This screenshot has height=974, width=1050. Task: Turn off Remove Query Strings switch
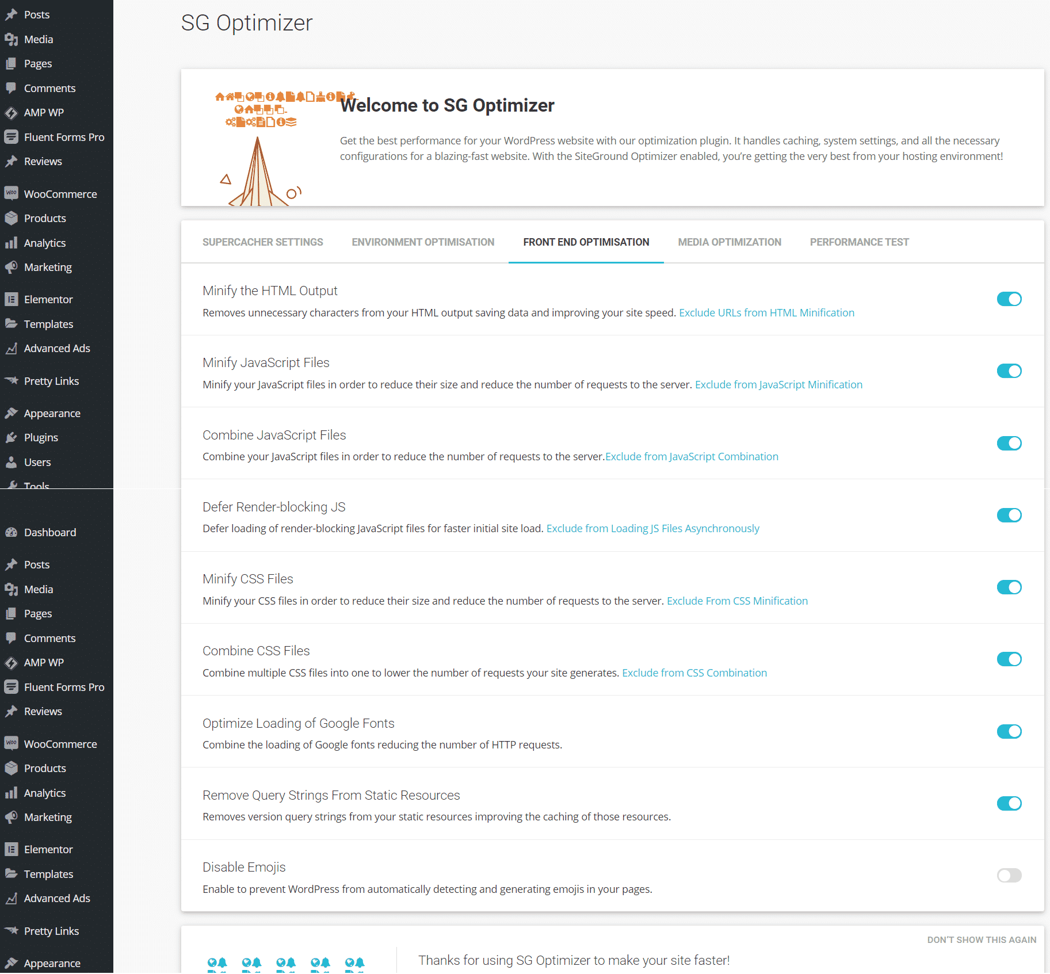pos(1009,803)
